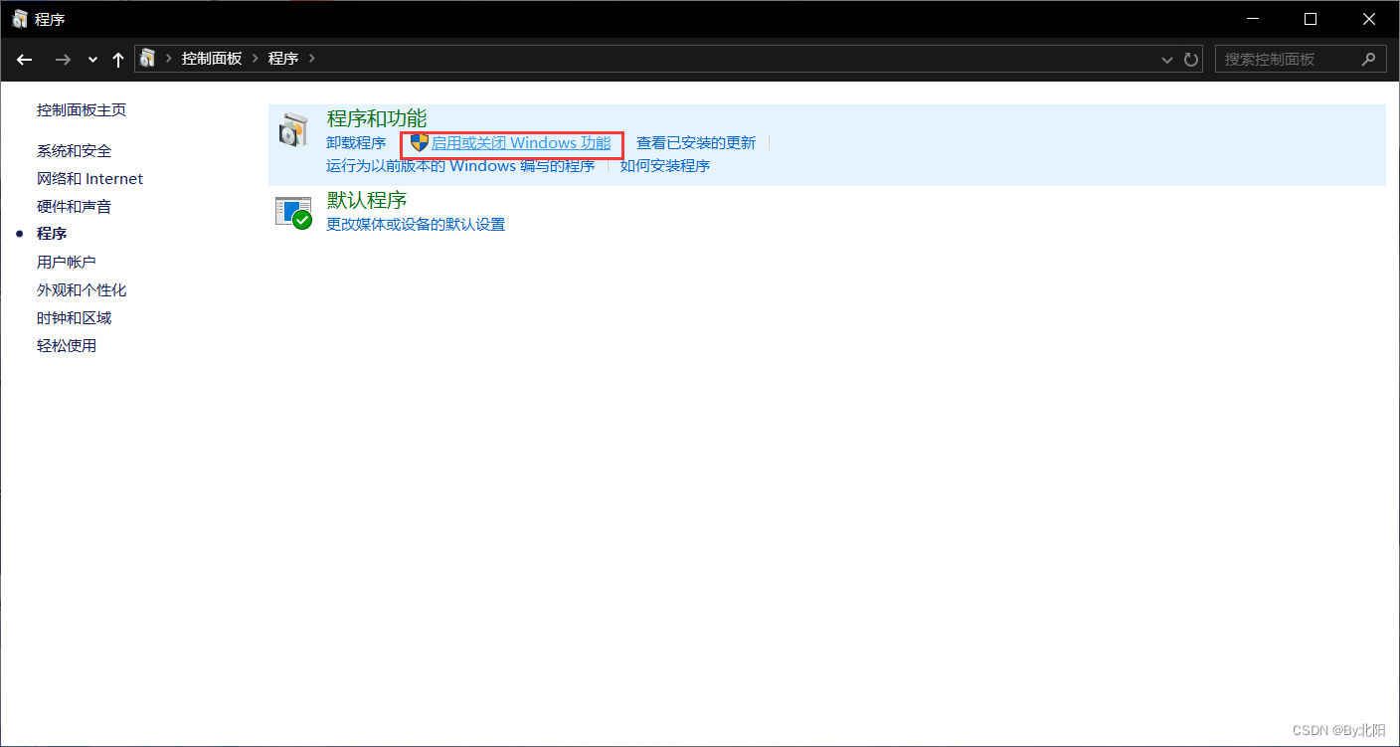Open 控制面板主页 link
This screenshot has height=747, width=1400.
point(82,110)
